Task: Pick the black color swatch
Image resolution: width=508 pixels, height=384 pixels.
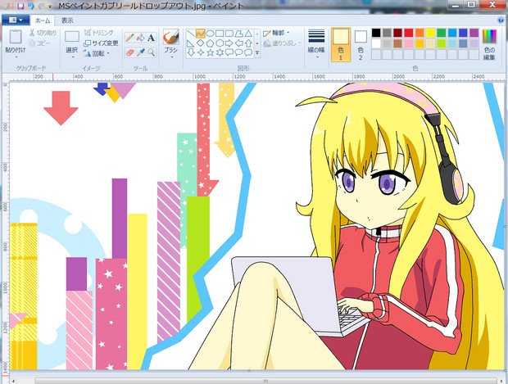Action: tap(376, 33)
